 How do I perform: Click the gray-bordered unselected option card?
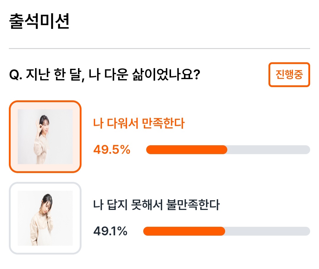(45, 218)
